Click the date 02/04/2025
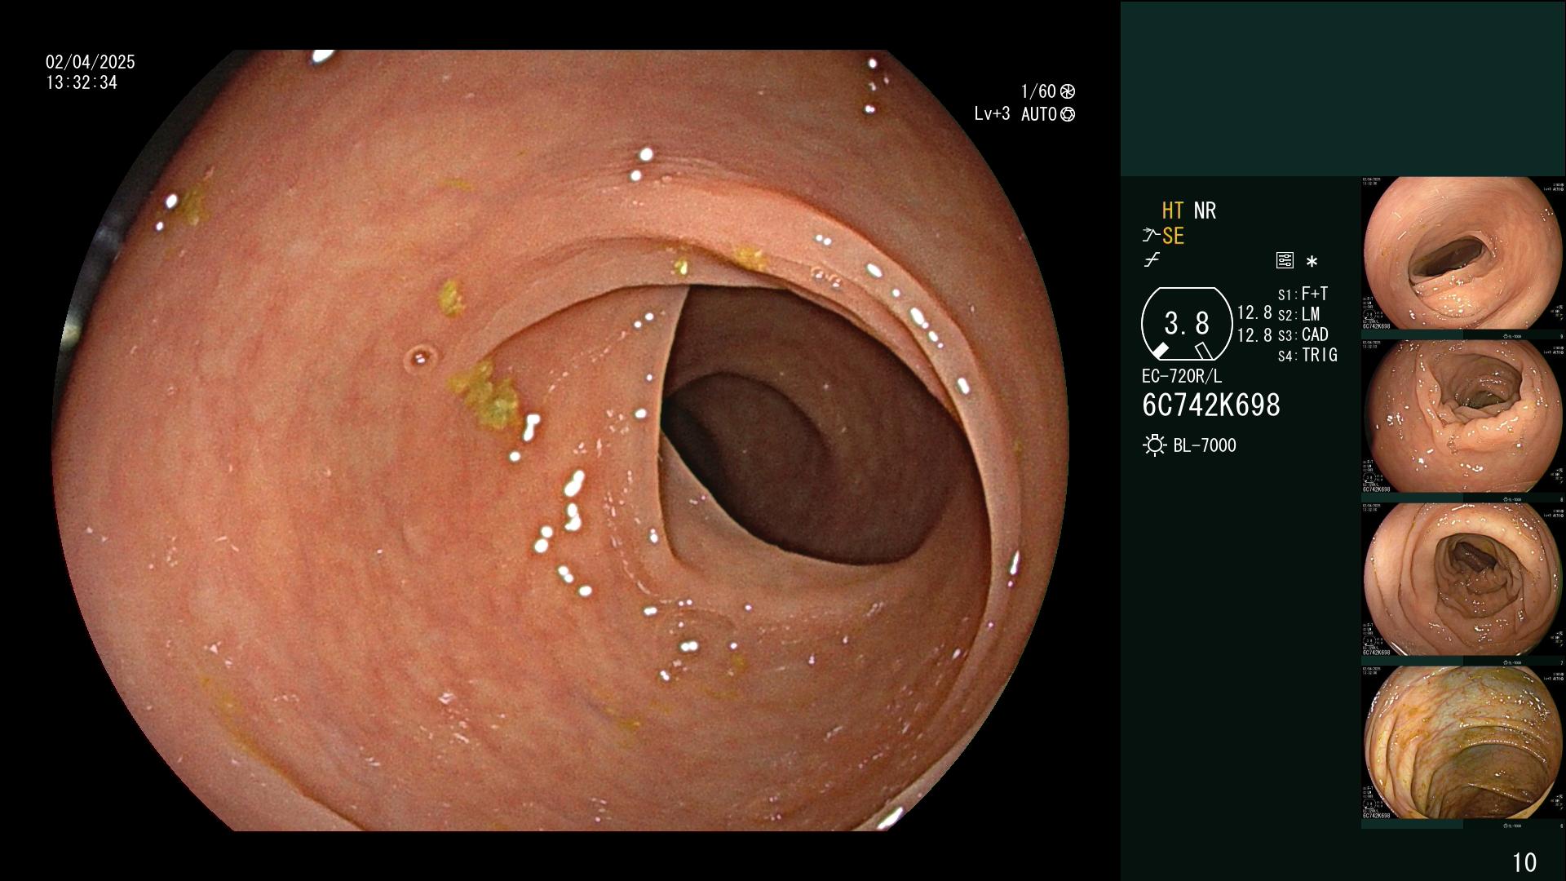This screenshot has width=1566, height=881. [91, 62]
